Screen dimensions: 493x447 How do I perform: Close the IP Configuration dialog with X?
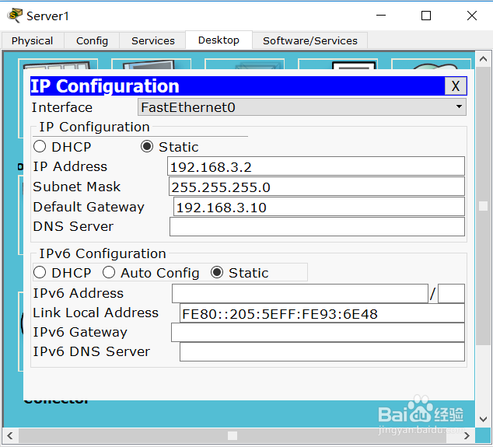456,86
